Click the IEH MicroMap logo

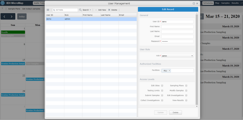point(3,3)
